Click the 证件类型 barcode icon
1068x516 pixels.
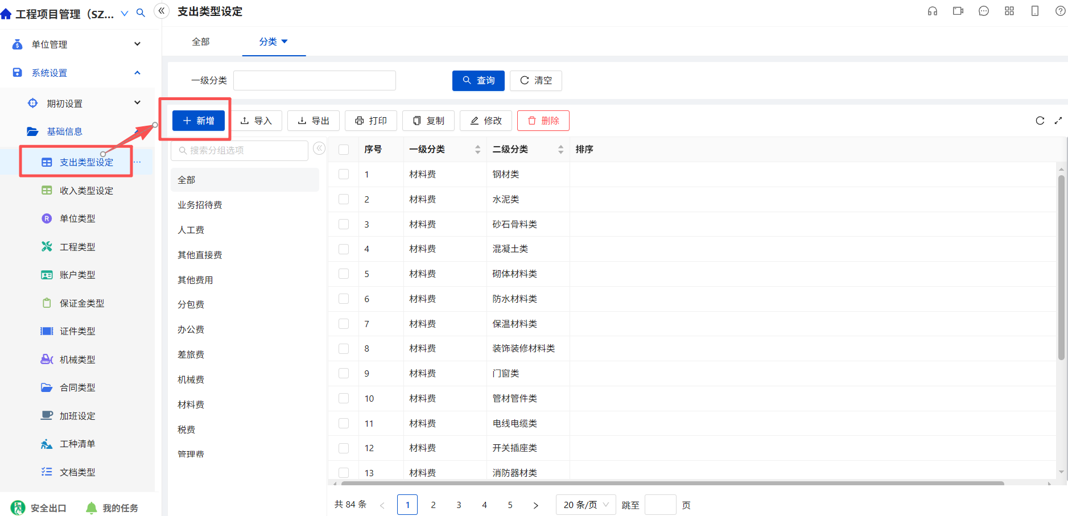(x=47, y=331)
